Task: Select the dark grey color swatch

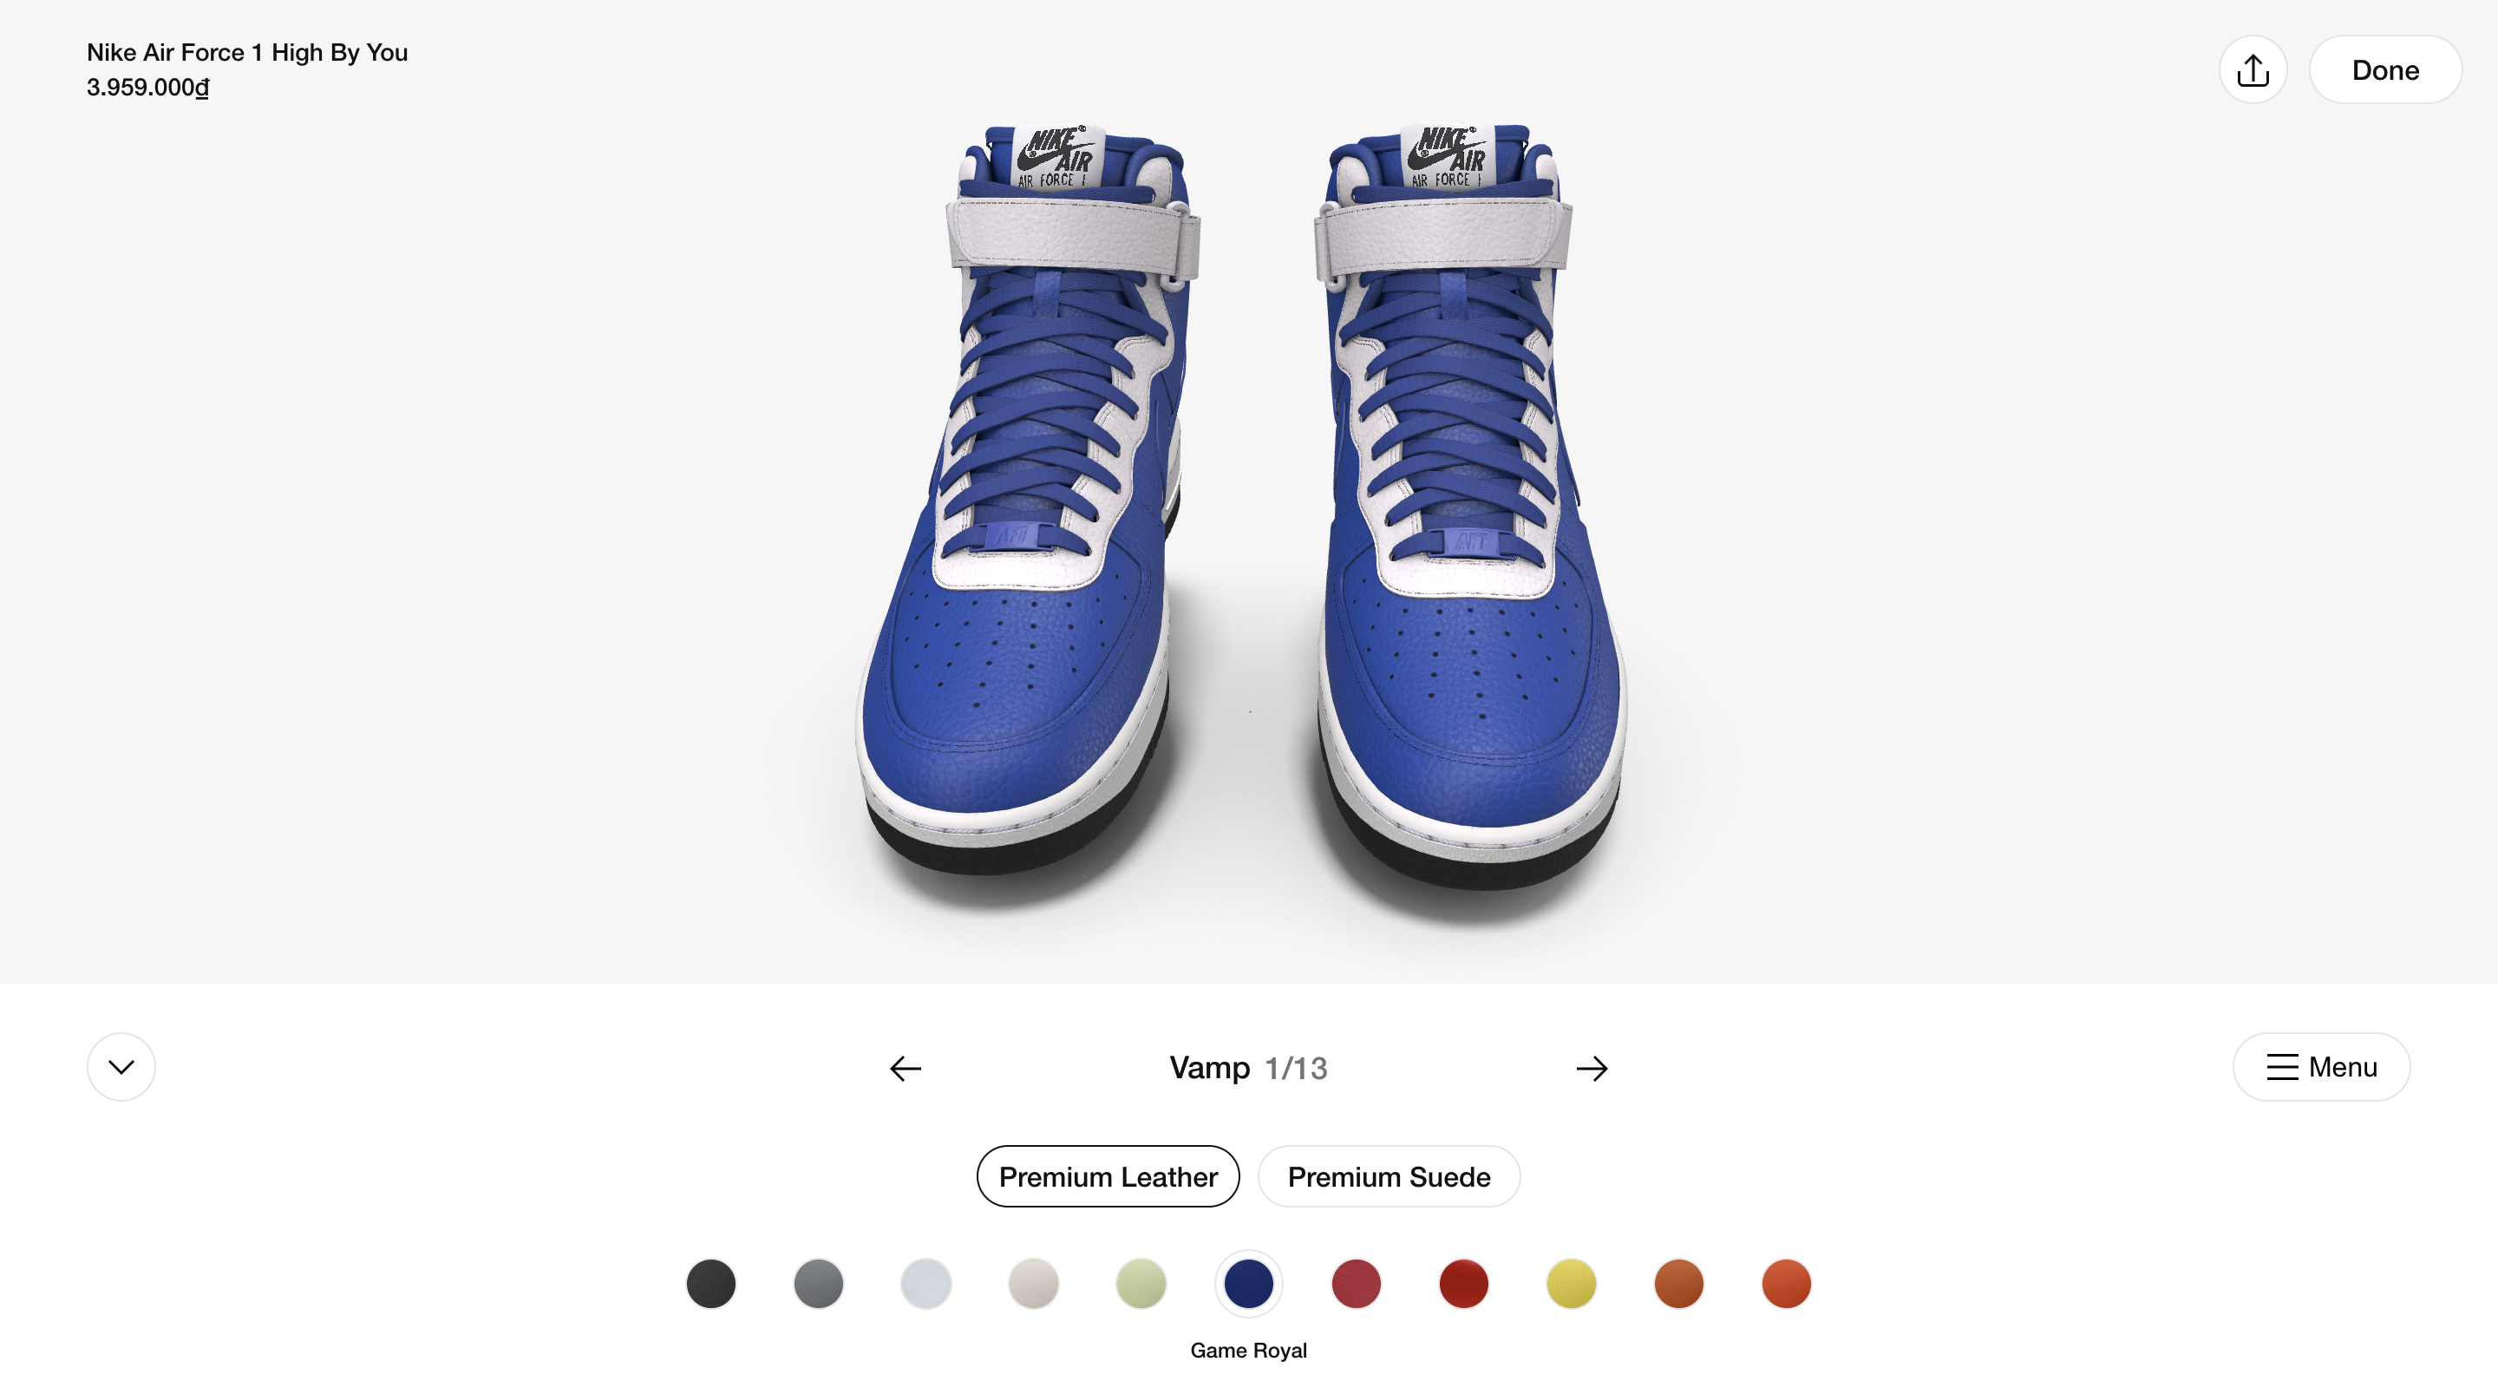Action: tap(818, 1282)
